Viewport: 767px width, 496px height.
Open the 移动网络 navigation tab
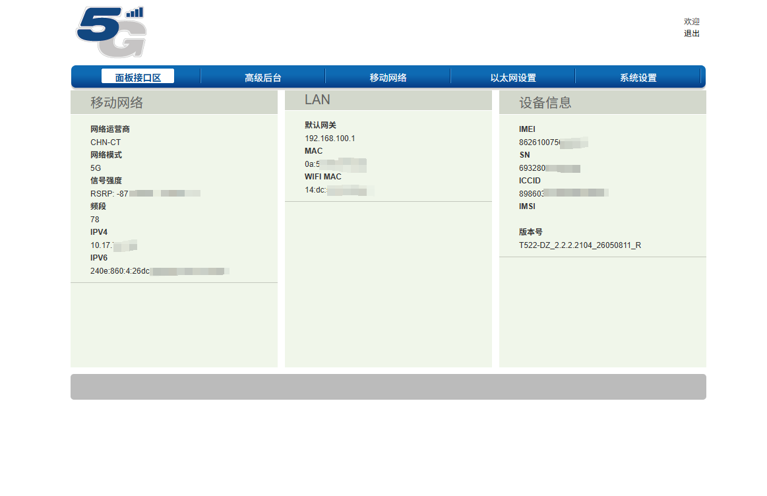(388, 77)
